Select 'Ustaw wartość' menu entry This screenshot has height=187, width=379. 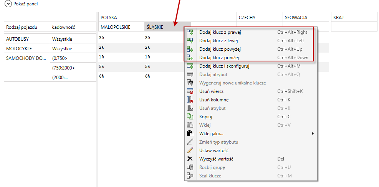coord(250,150)
